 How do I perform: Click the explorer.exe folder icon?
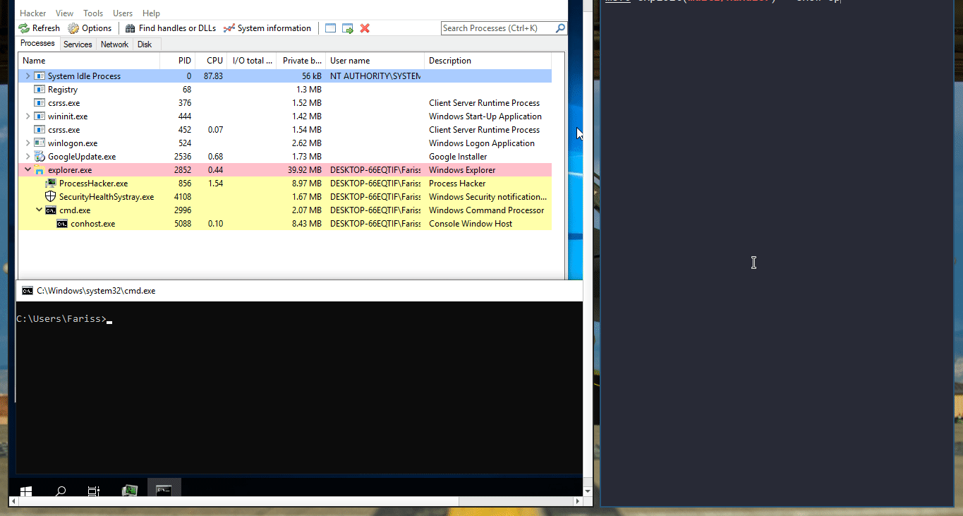point(40,170)
